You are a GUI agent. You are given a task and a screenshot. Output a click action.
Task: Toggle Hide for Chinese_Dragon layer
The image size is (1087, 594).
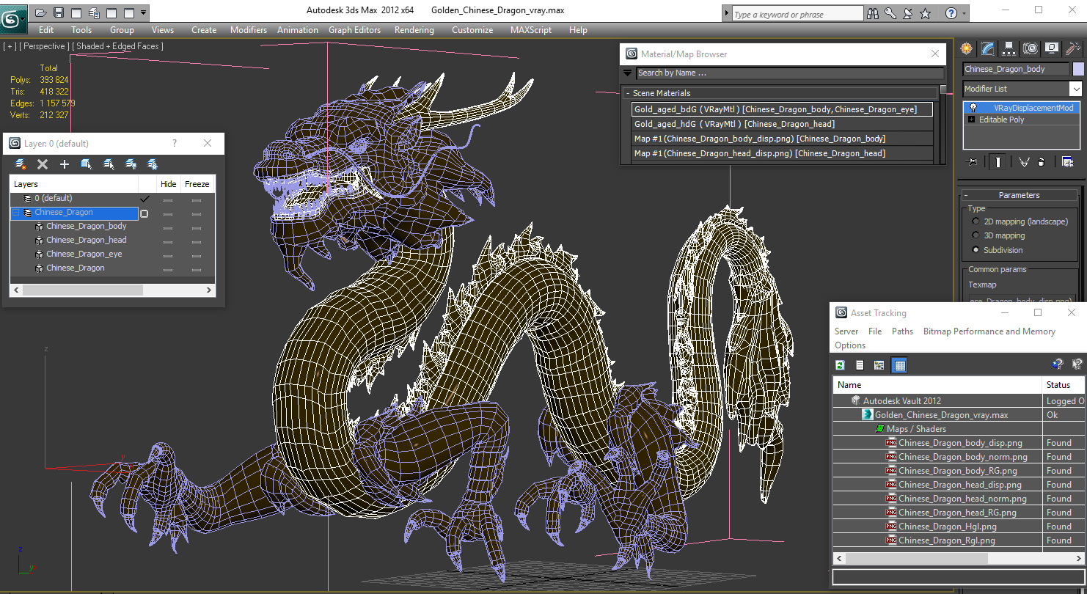coord(168,214)
